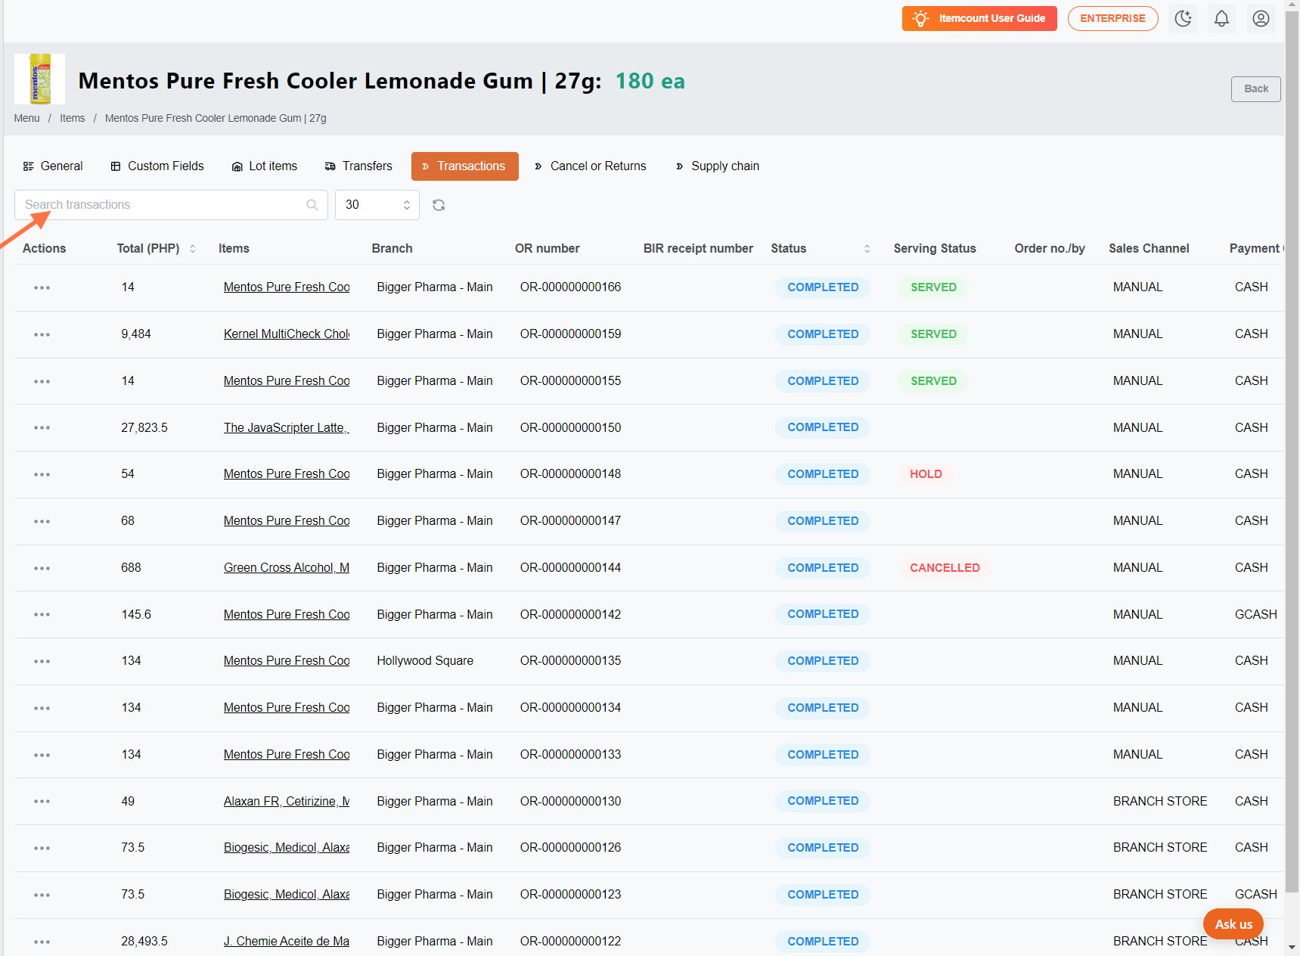The height and width of the screenshot is (956, 1300).
Task: Click the 9,484 total amount
Action: click(136, 334)
